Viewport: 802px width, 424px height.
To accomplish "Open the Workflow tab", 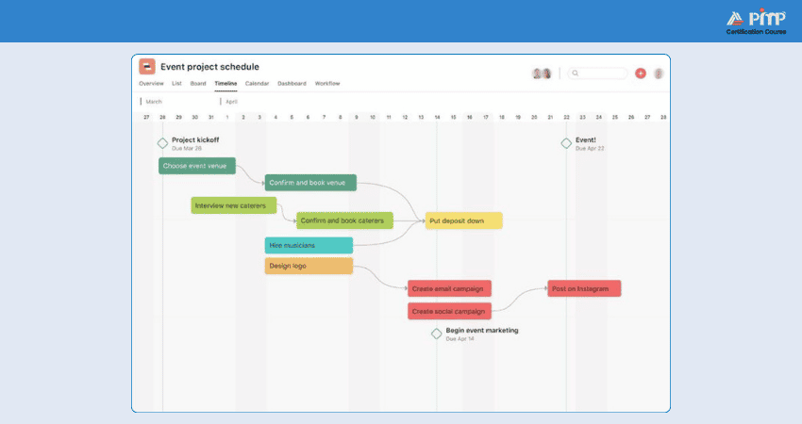I will [x=327, y=83].
